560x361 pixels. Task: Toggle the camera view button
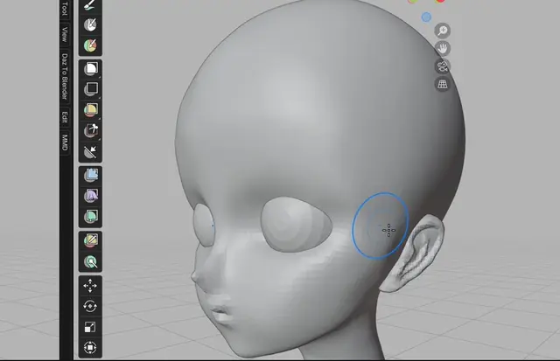(x=442, y=66)
